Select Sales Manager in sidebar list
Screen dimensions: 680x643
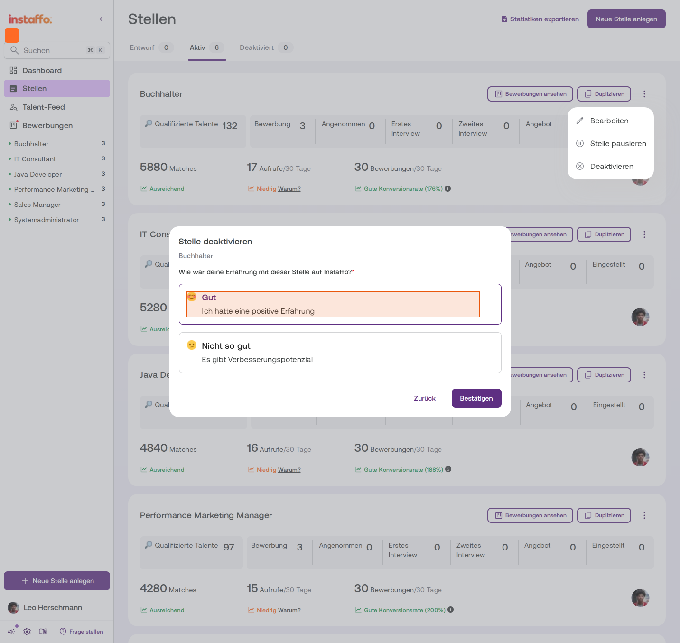[x=57, y=205]
